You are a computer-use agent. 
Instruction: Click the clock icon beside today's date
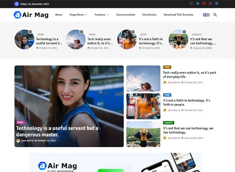tap(17, 4)
